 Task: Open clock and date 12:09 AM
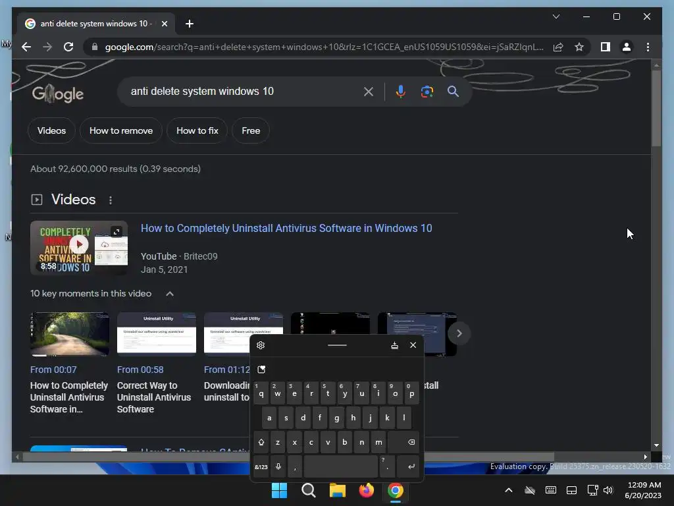(643, 490)
